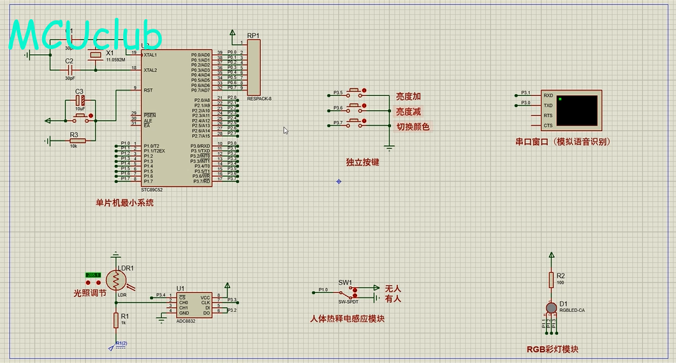Click the right red dot to increase LDR light
676x363 pixels.
coord(99,281)
